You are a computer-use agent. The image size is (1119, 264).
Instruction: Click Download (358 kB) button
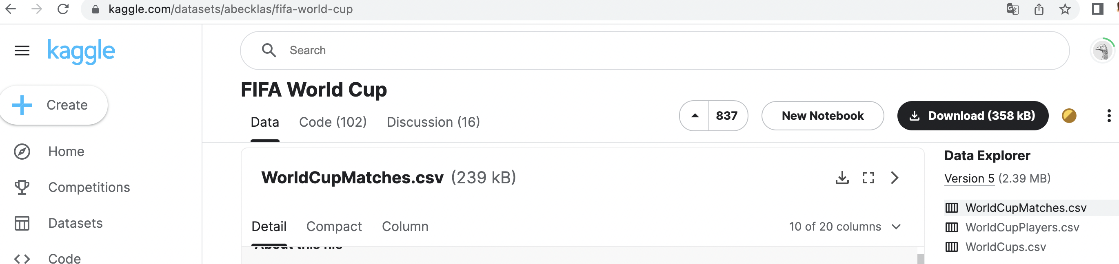click(972, 116)
